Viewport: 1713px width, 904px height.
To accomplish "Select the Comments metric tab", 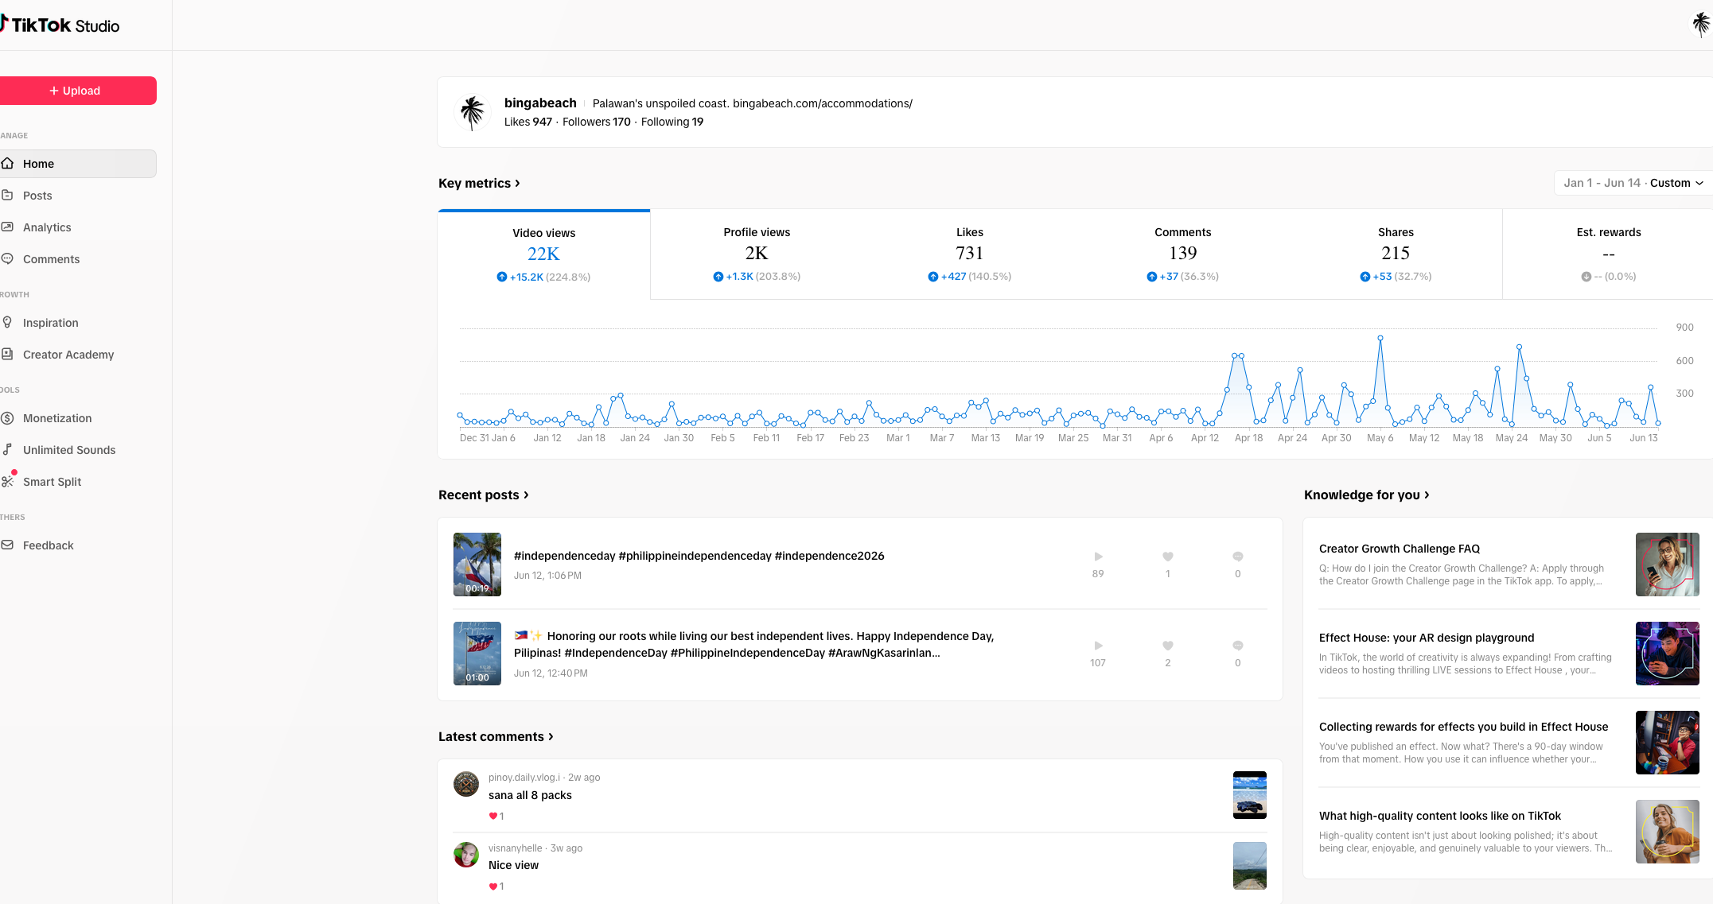I will pyautogui.click(x=1183, y=254).
